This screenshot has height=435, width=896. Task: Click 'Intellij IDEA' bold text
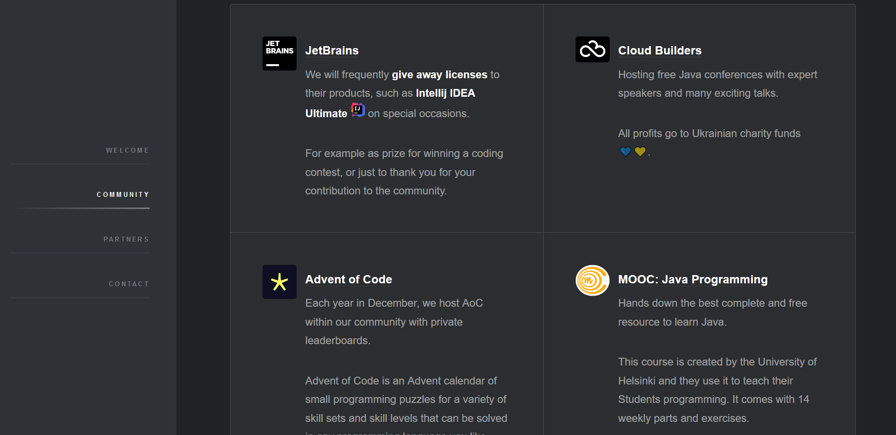pos(445,93)
